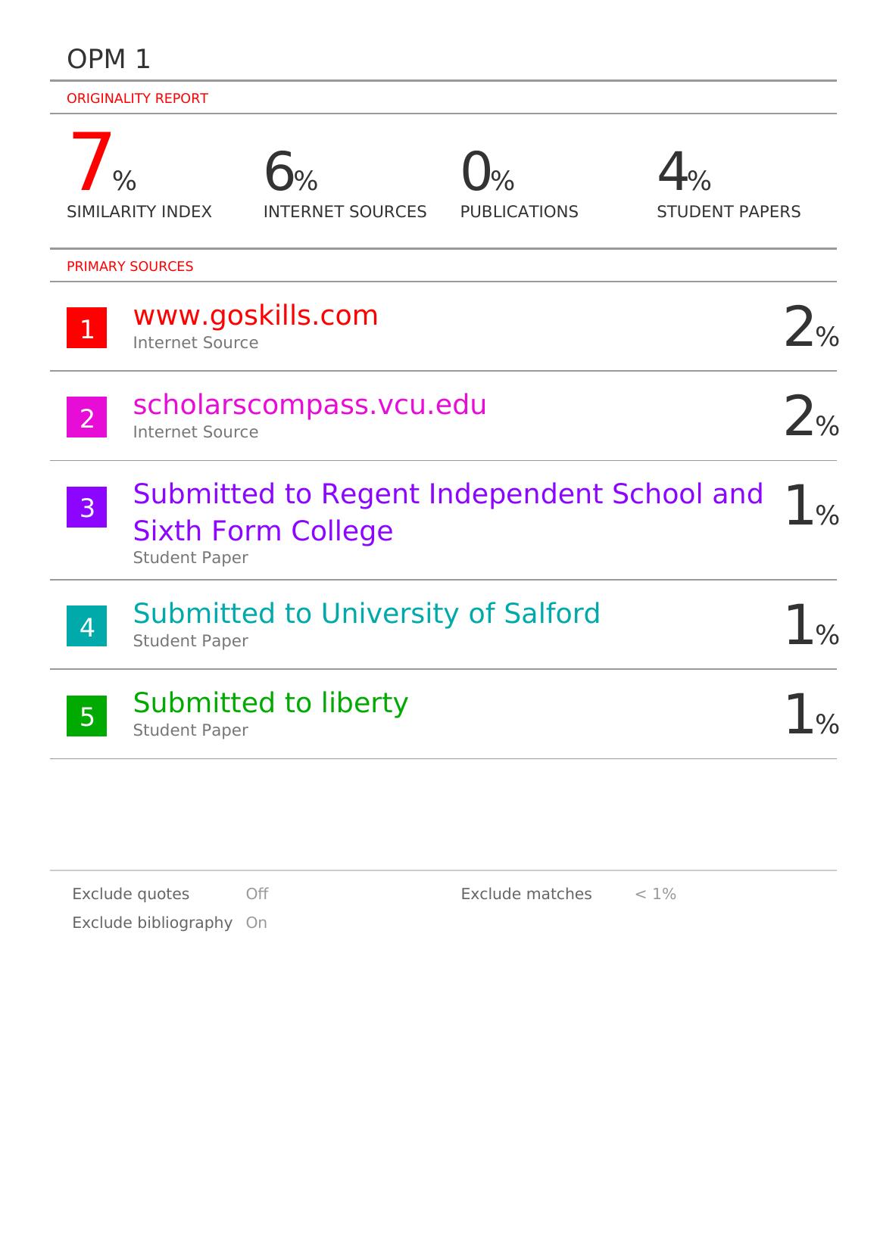Click the OPM 1 document title
The image size is (877, 1239).
click(108, 59)
